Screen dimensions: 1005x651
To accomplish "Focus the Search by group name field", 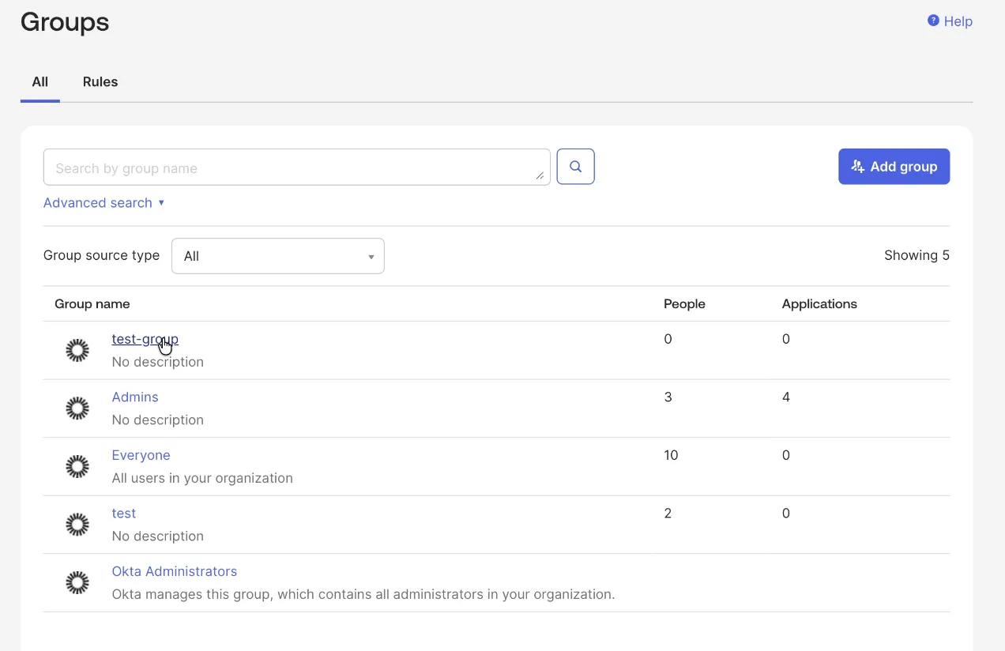I will [x=297, y=167].
